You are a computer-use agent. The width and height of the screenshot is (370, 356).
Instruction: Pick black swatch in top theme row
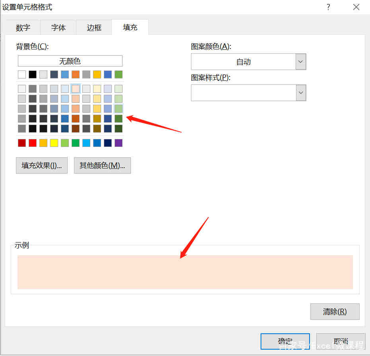click(33, 74)
